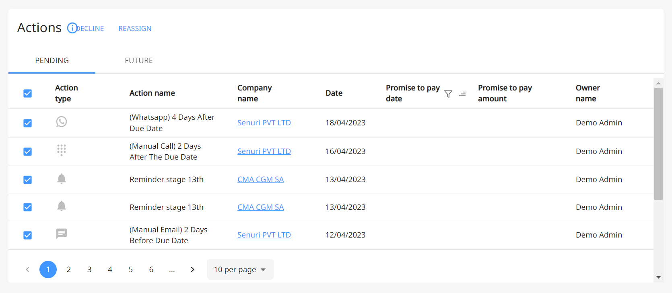Screen dimensions: 672x293
Task: Click the 12/04/2023 date cell
Action: 346,235
